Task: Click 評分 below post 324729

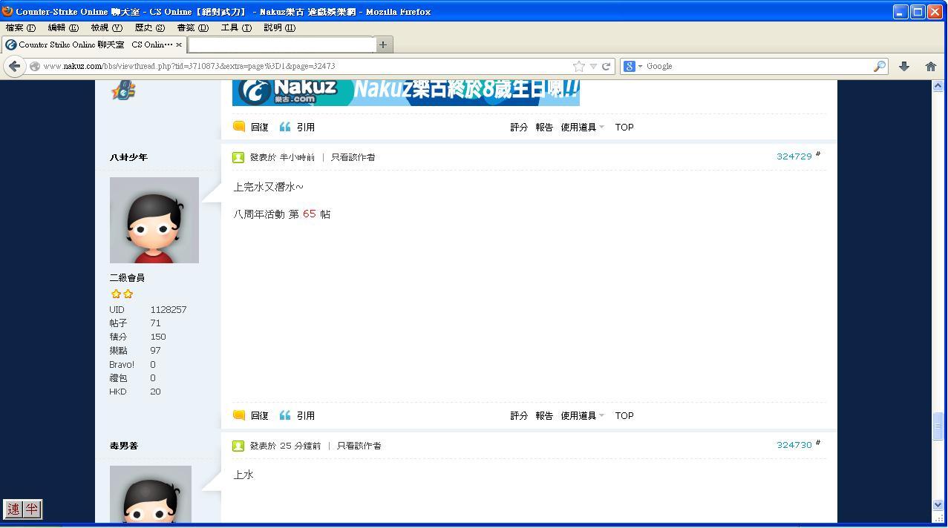Action: click(x=519, y=416)
